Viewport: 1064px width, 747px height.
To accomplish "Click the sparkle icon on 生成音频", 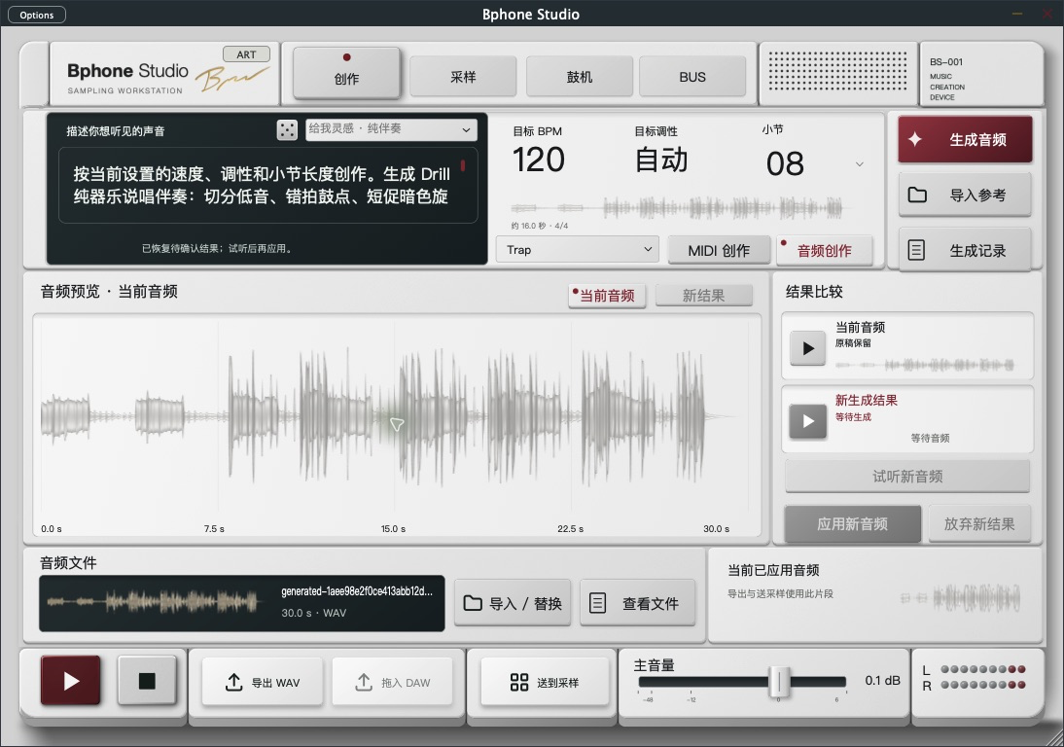I will 915,139.
